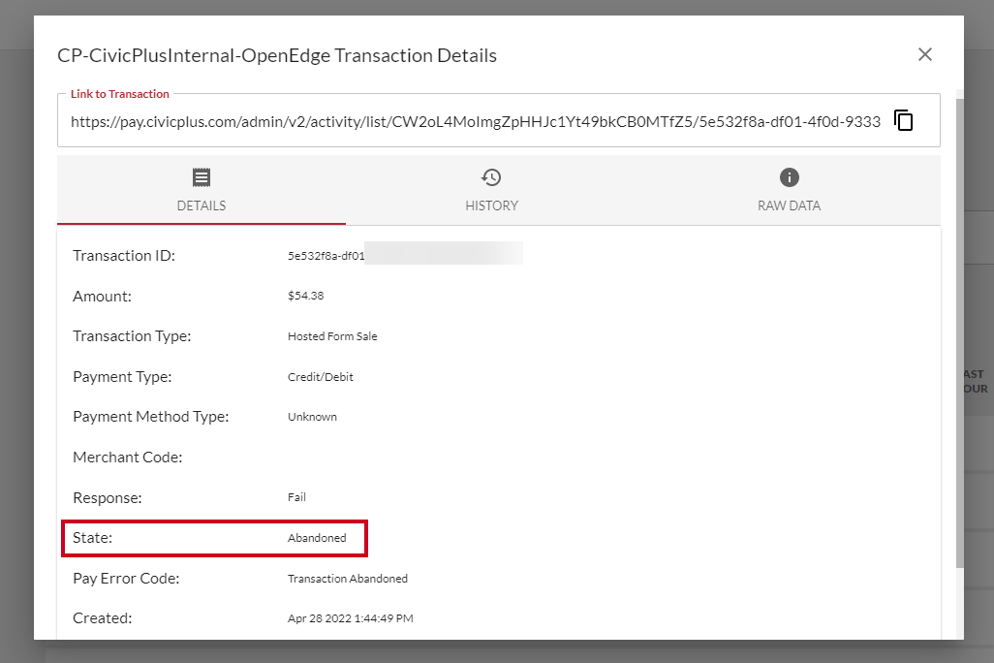Click the 'Credit/Debit' payment type value
This screenshot has width=994, height=663.
(x=320, y=377)
